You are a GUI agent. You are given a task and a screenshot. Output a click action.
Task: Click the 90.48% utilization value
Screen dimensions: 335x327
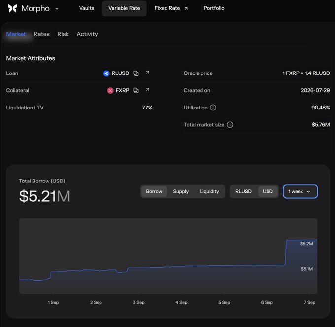(321, 108)
